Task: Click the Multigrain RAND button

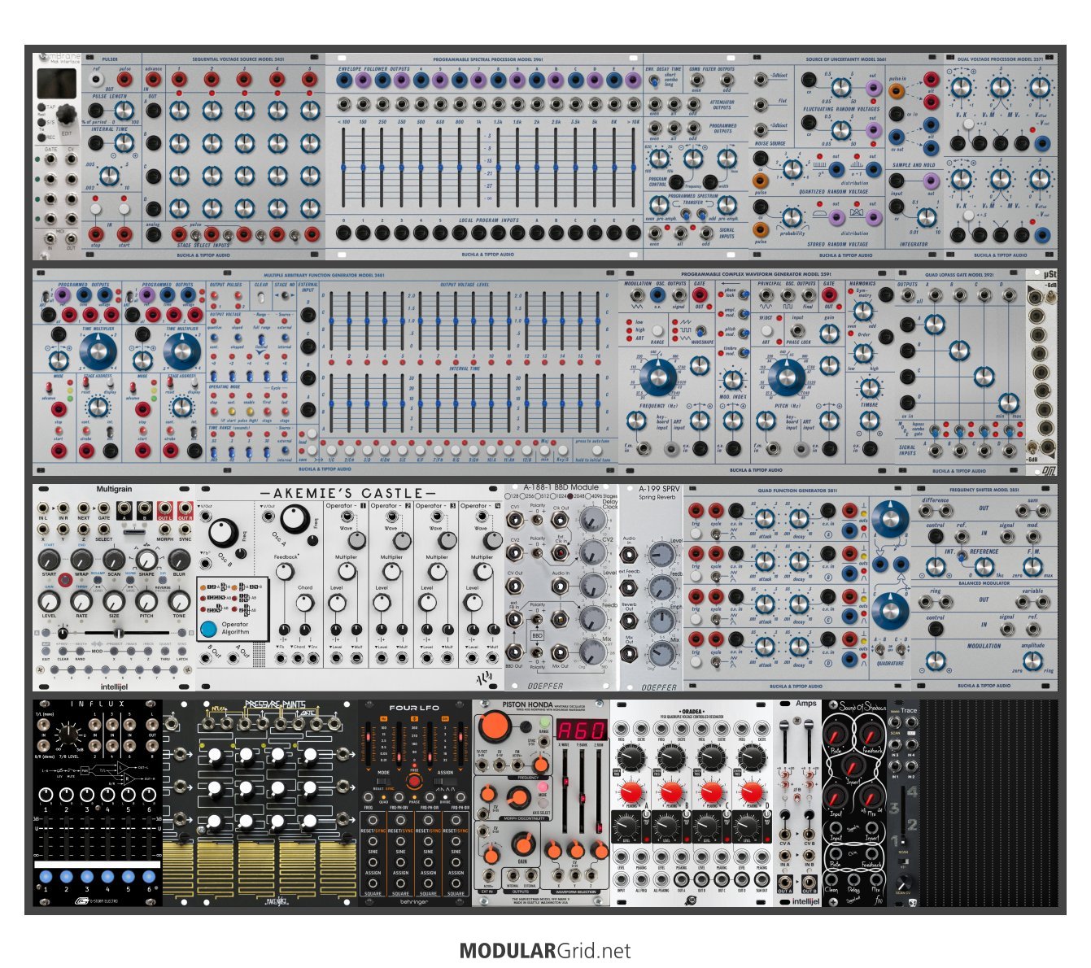Action: coord(79,652)
